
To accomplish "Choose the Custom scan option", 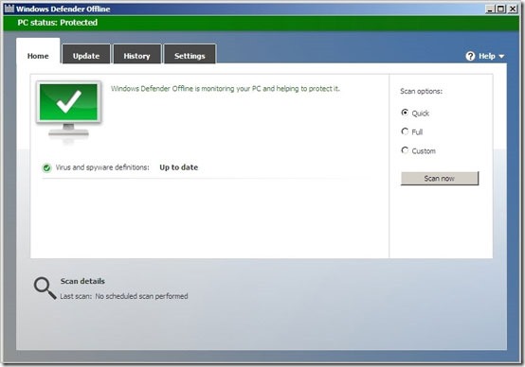I will coord(405,150).
